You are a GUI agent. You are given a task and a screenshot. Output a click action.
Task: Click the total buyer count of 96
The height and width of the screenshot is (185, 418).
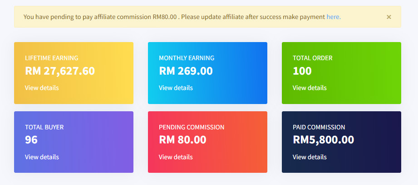click(31, 140)
